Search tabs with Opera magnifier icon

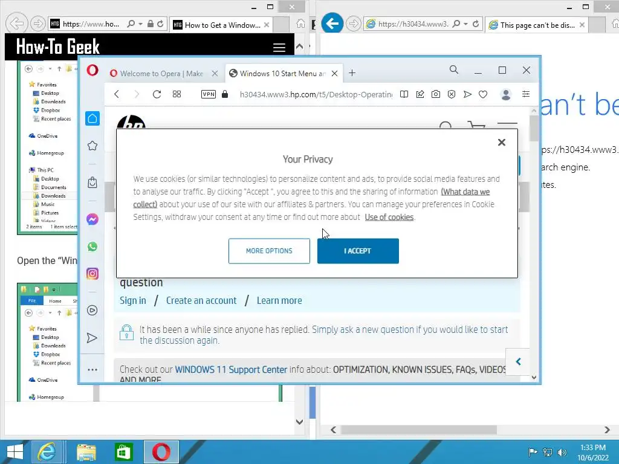pyautogui.click(x=454, y=70)
